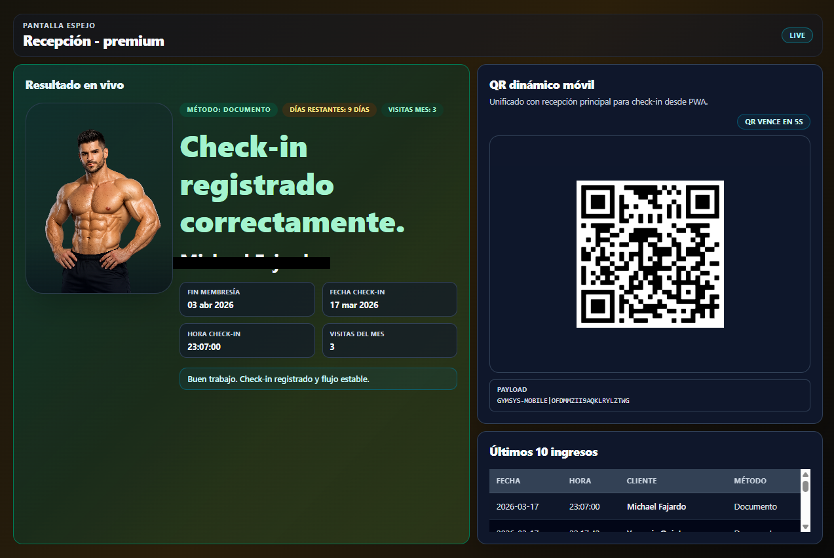Click the QR dinámico móvil heading
The height and width of the screenshot is (558, 834).
[542, 85]
